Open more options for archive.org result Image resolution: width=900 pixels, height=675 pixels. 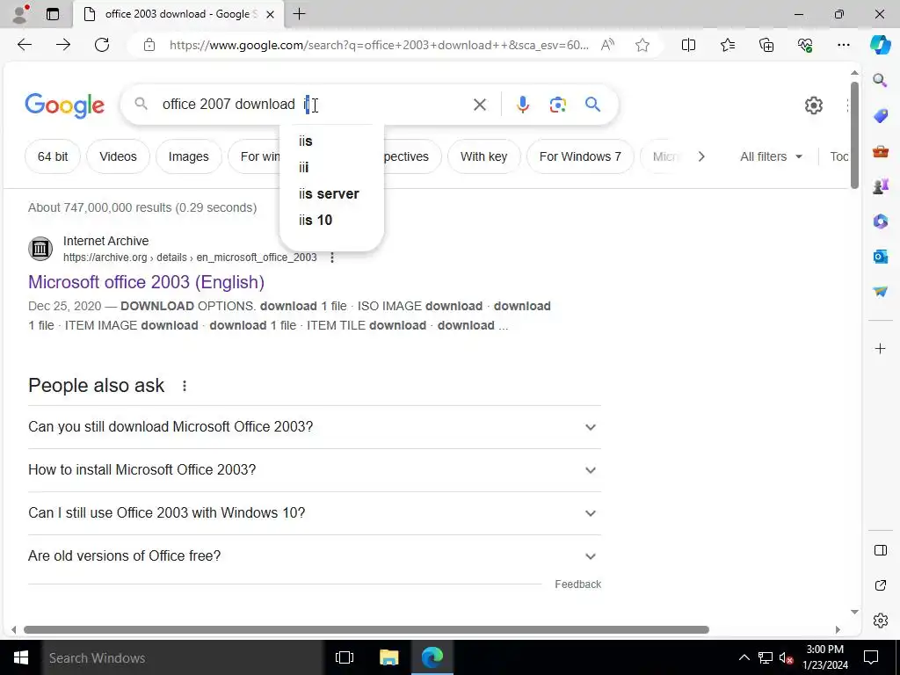[x=331, y=258]
